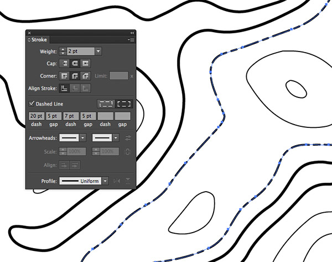Open the Profile dropdown arrow
Screen dimensions: 332x262
(x=105, y=181)
